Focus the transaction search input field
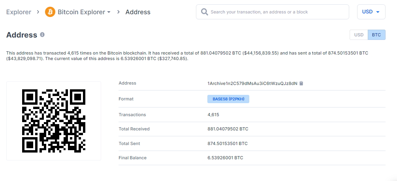 click(277, 12)
